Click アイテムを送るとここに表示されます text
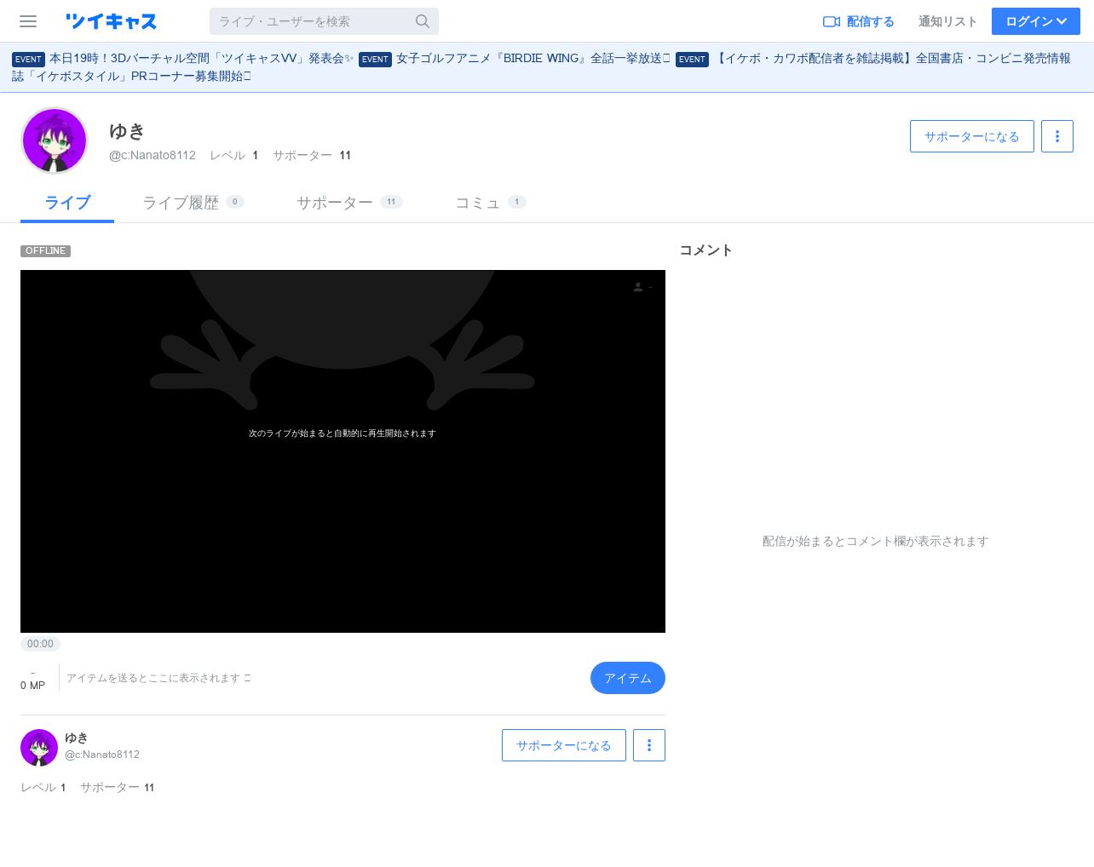This screenshot has height=867, width=1094. click(x=158, y=678)
